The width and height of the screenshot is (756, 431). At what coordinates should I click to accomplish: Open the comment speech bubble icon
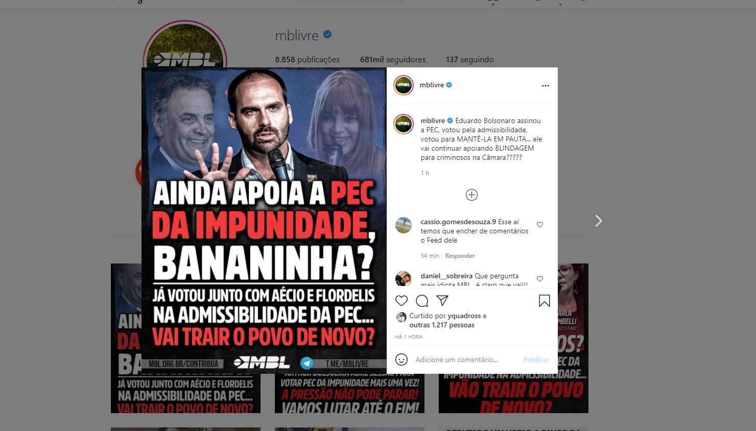coord(422,301)
